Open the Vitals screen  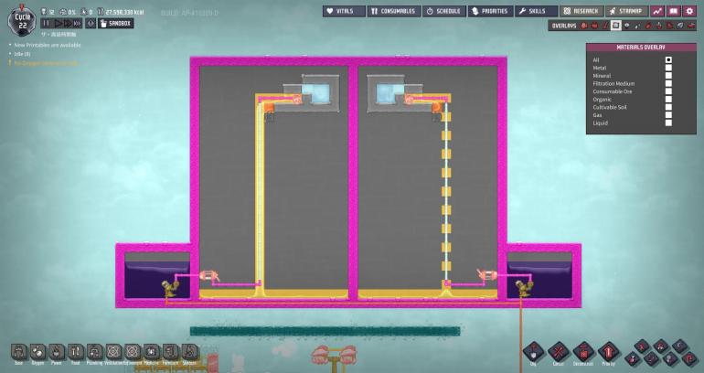click(344, 11)
